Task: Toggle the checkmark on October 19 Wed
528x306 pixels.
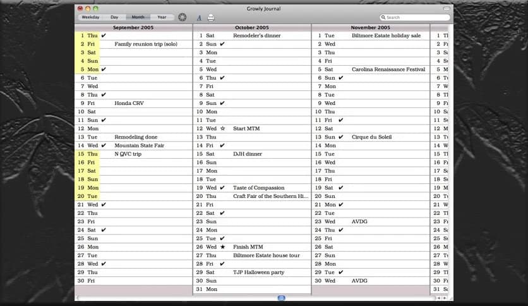Action: click(222, 188)
